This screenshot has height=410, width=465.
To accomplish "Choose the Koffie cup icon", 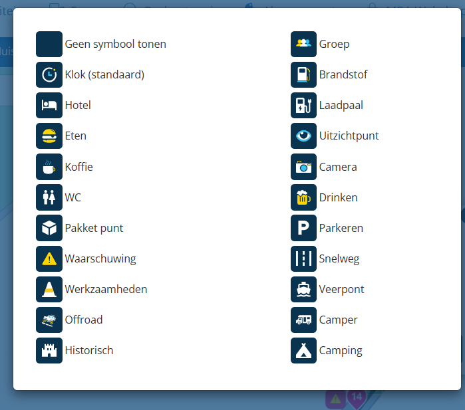I will click(49, 167).
